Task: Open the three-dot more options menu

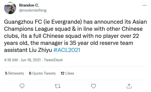Action: pos(144,5)
